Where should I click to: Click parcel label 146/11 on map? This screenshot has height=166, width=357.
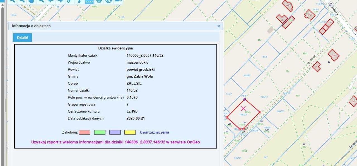coord(264,97)
